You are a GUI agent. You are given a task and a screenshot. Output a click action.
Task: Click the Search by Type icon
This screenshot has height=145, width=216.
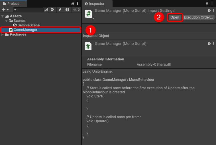[52, 10]
